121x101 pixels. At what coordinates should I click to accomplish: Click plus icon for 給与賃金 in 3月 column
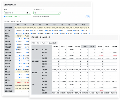(x=24, y=64)
